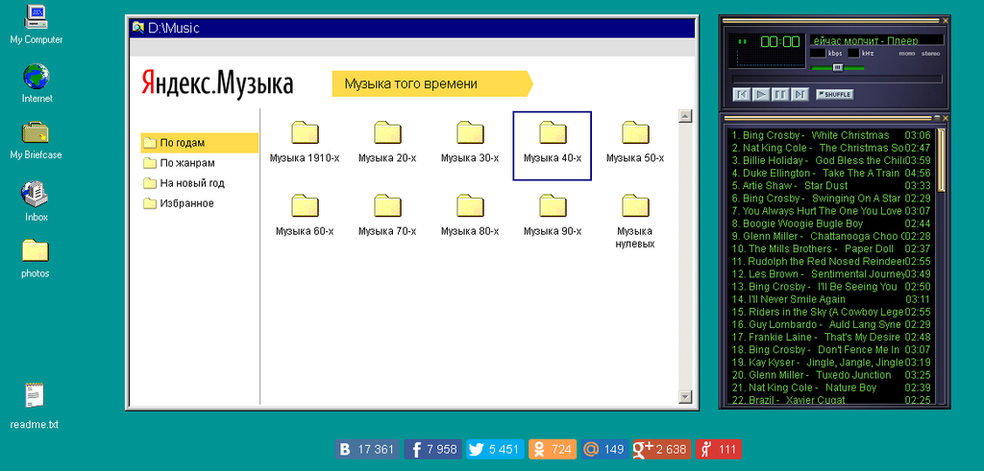Click the folder view scroll down arrow
This screenshot has height=471, width=984.
pos(685,396)
